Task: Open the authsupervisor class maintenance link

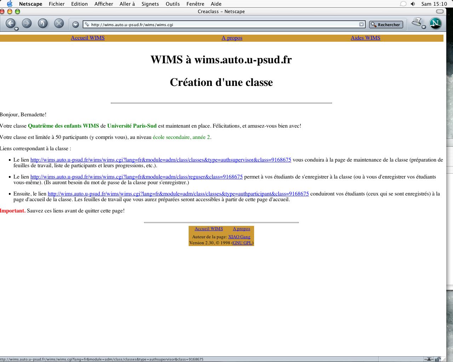Action: tap(161, 160)
